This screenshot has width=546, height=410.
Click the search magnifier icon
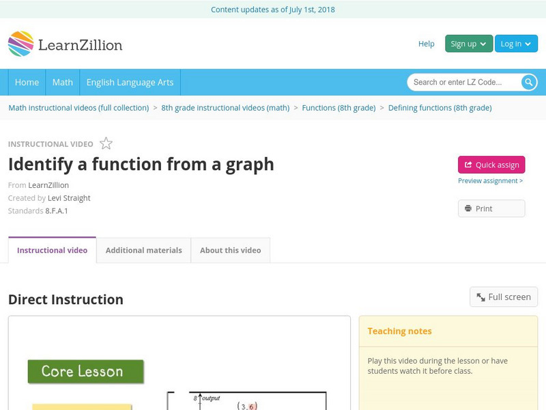click(x=529, y=83)
